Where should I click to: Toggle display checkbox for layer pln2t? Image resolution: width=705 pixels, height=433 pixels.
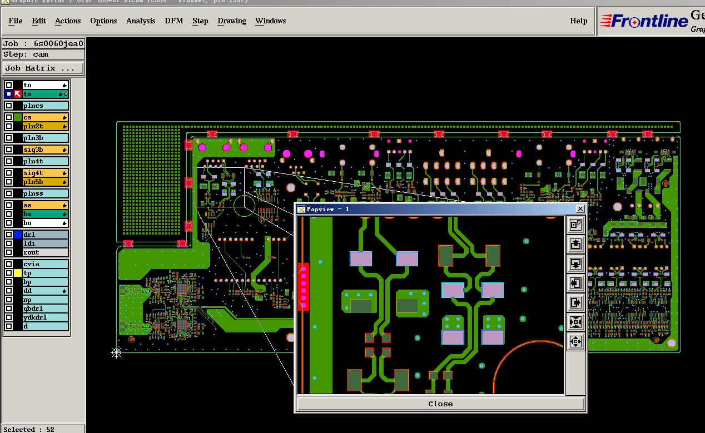click(9, 126)
